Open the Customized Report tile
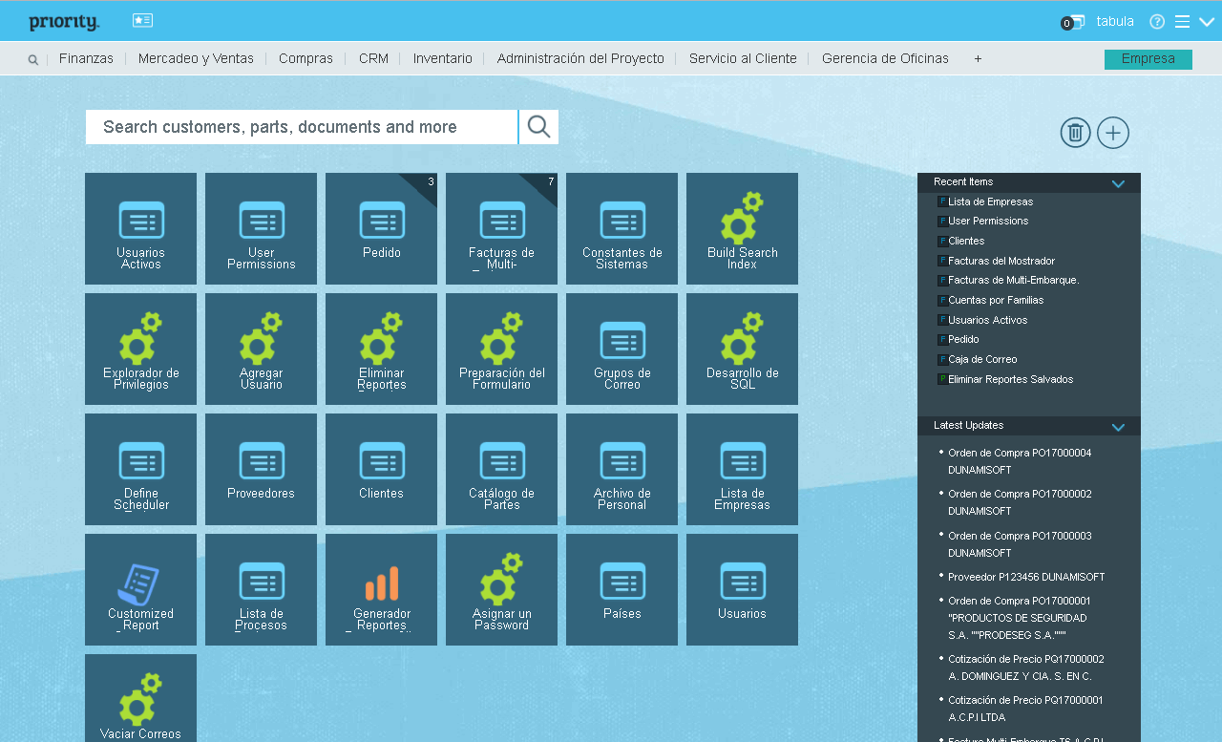 point(140,590)
